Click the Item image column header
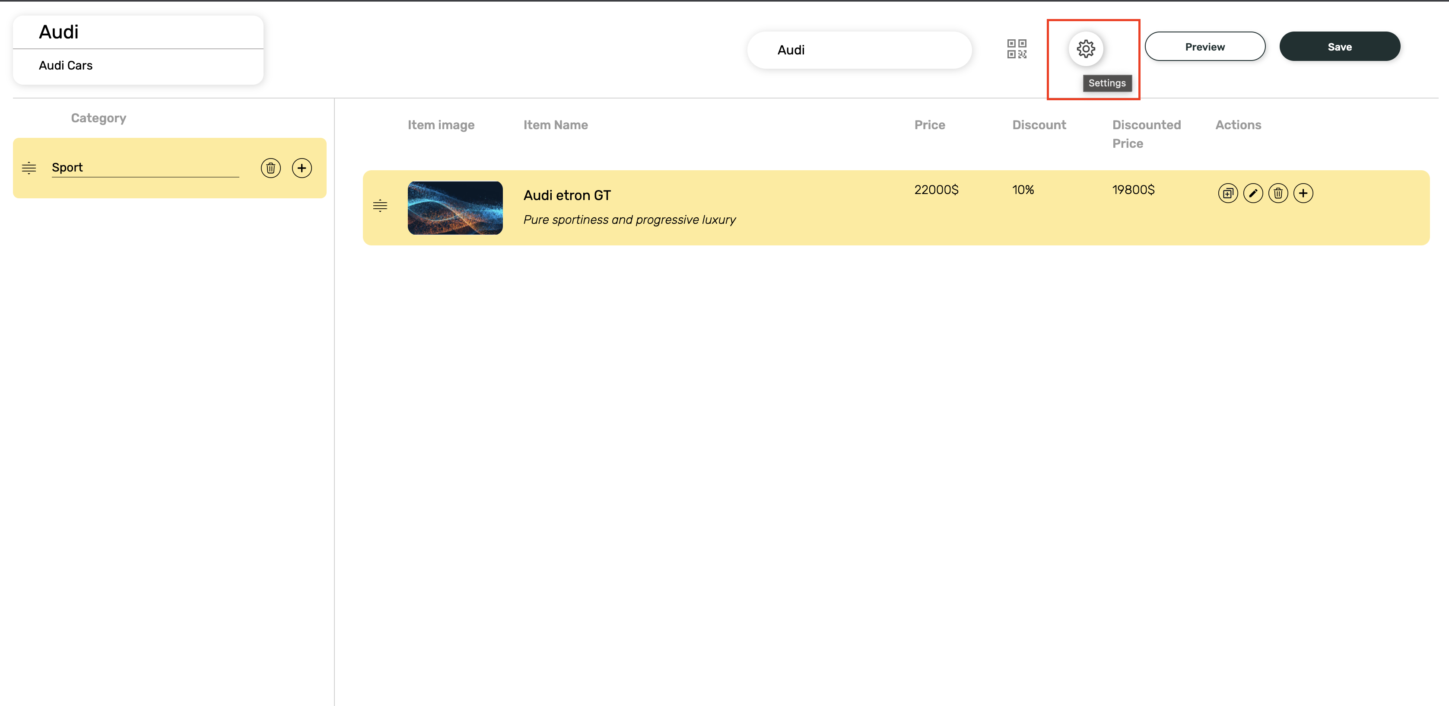Viewport: 1449px width, 706px height. click(x=441, y=125)
